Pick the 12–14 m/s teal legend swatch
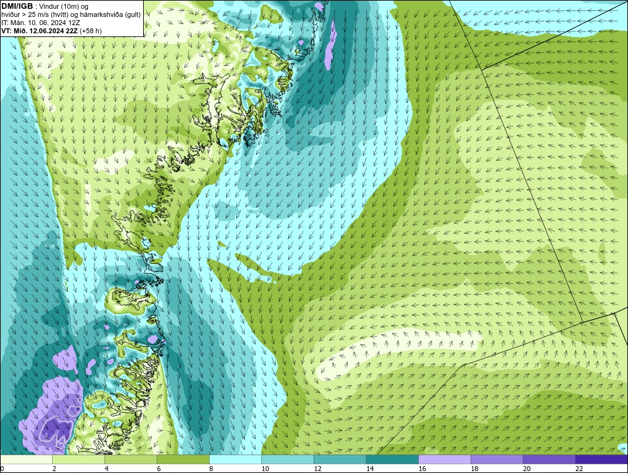 [340, 459]
